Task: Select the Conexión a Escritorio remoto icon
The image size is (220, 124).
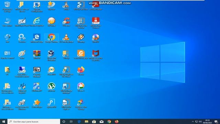Action: pyautogui.click(x=22, y=72)
